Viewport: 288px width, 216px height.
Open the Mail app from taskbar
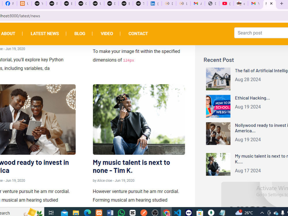tap(64, 213)
